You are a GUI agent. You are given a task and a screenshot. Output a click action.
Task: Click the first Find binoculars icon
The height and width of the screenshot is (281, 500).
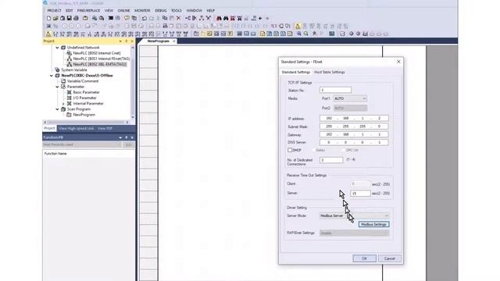click(219, 19)
